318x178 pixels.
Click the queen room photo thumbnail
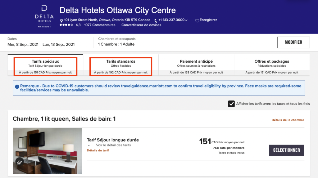coord(47,150)
